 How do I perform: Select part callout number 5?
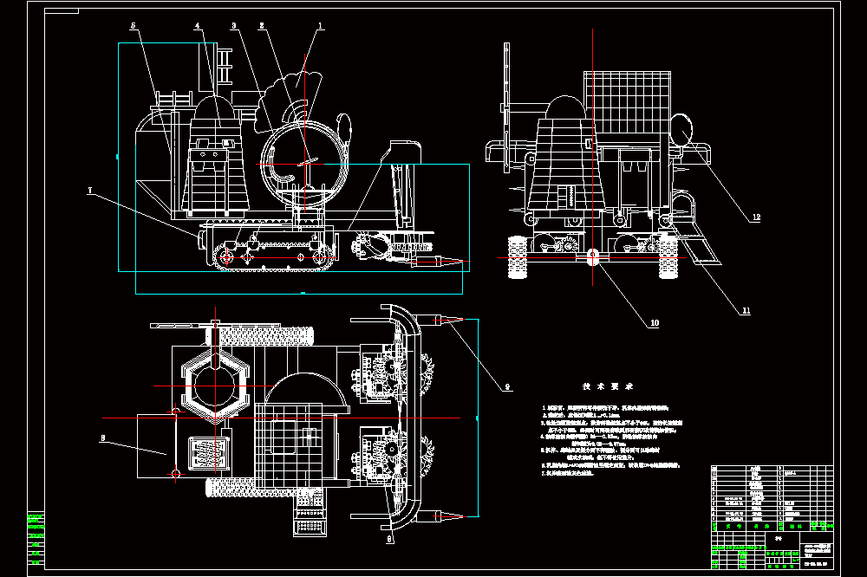click(134, 25)
